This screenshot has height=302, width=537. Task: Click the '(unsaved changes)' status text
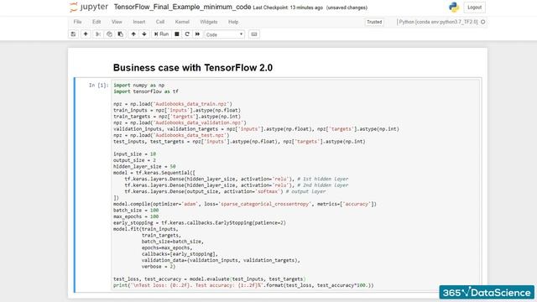coord(347,8)
